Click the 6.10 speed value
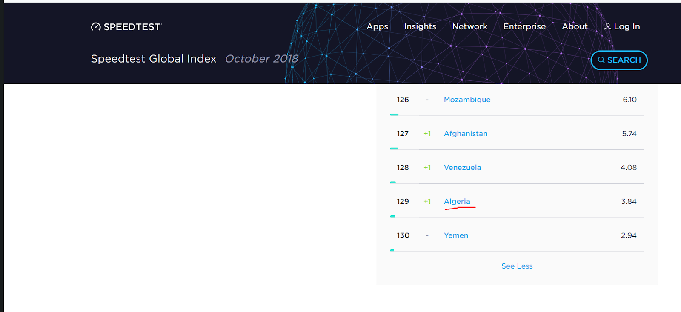Screen dimensions: 681x312 coord(629,100)
